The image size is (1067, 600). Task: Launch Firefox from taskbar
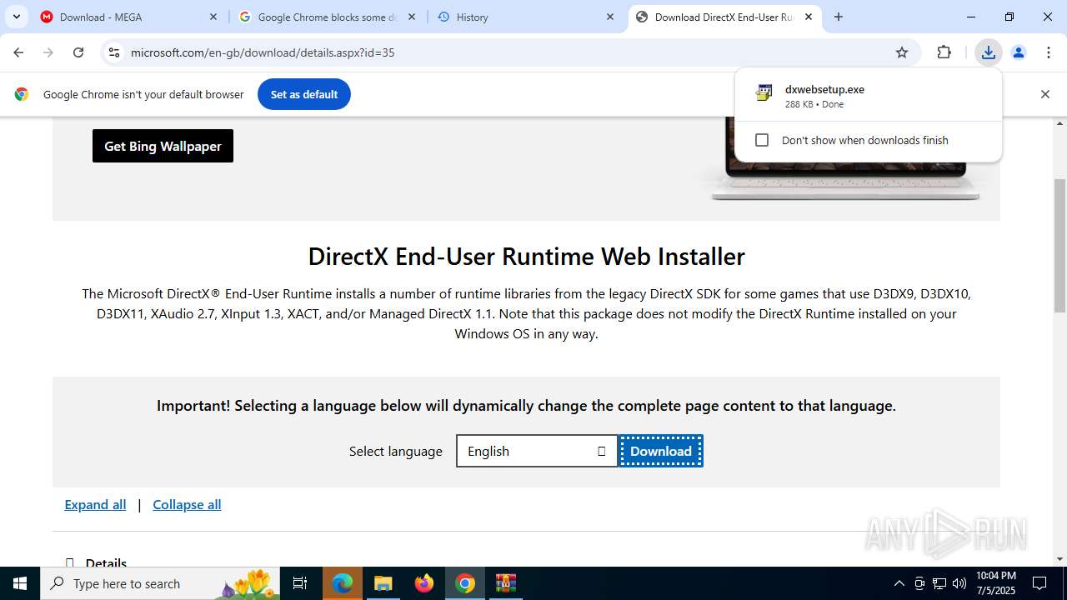point(424,583)
